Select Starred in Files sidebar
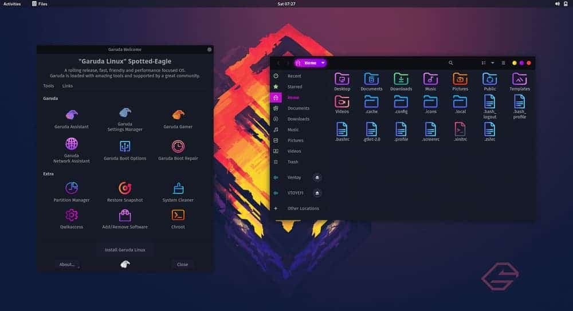This screenshot has height=311, width=573. click(x=298, y=86)
